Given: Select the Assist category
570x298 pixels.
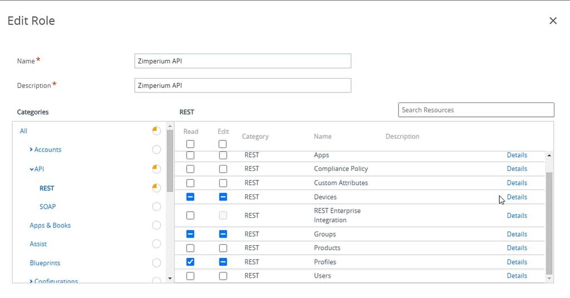Looking at the screenshot, I should [x=38, y=244].
